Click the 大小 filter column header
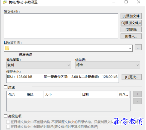 point(62,95)
